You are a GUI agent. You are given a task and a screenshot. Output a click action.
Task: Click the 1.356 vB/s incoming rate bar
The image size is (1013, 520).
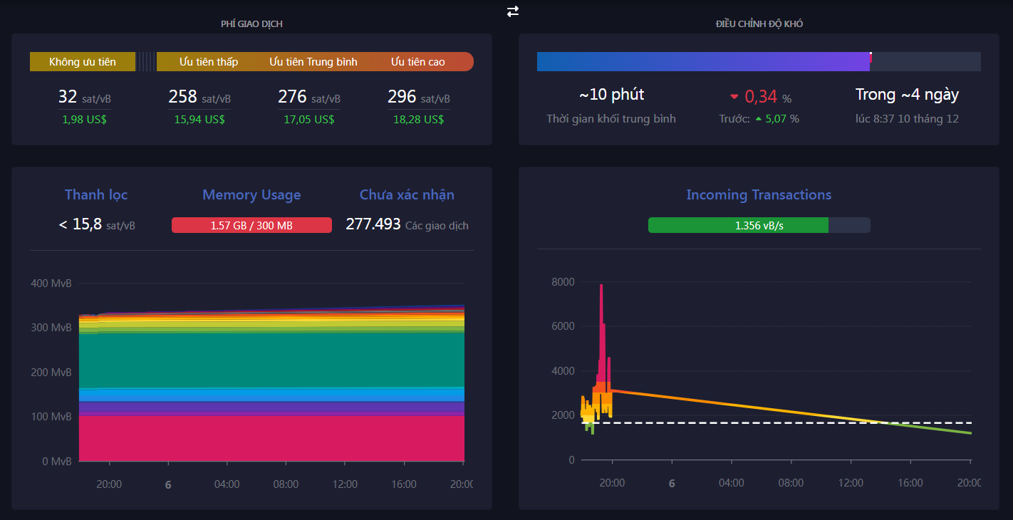point(759,225)
